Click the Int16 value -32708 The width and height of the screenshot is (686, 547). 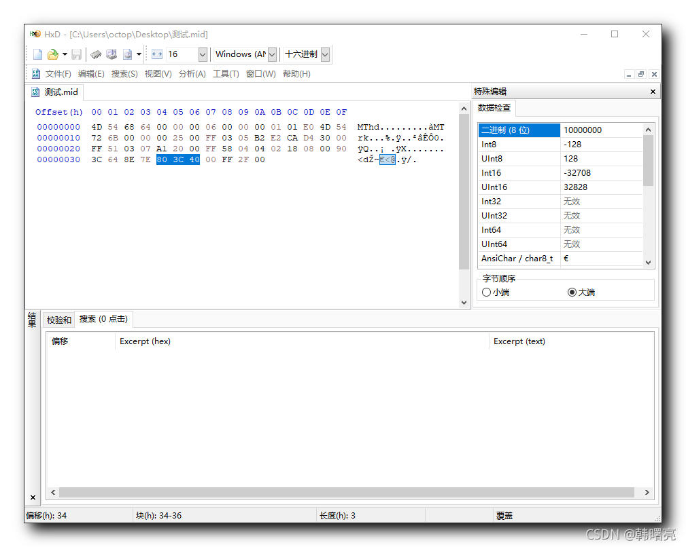(x=577, y=173)
